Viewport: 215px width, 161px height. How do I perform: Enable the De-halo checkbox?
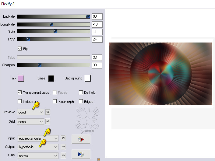point(81,93)
